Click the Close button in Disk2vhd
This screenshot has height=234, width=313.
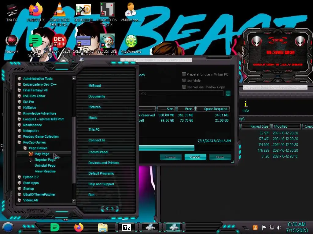[x=220, y=157]
